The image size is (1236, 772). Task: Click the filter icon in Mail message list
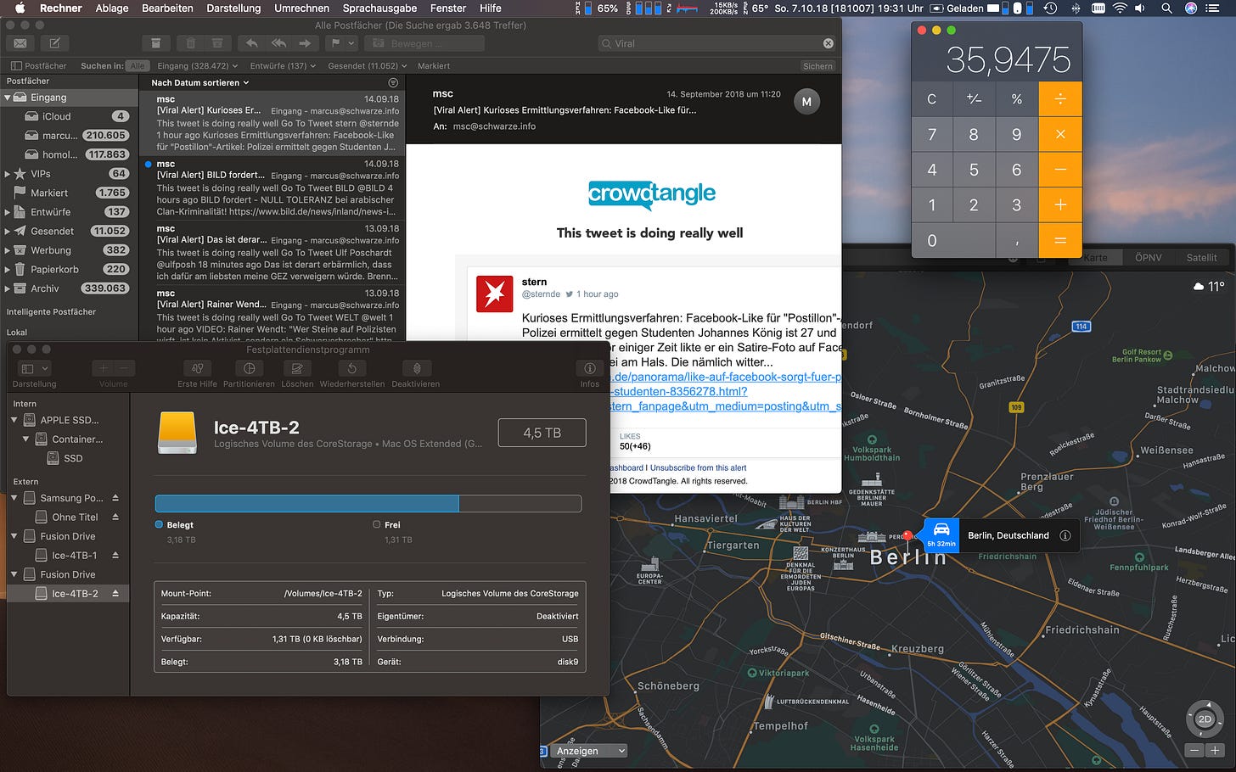point(393,82)
